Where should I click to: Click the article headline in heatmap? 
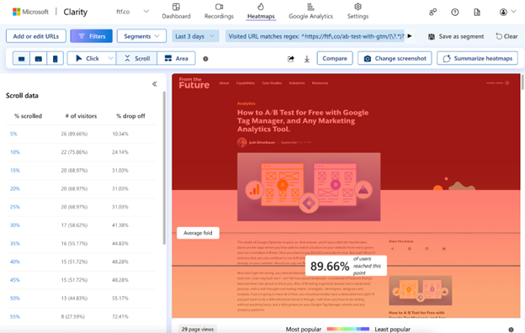click(303, 121)
